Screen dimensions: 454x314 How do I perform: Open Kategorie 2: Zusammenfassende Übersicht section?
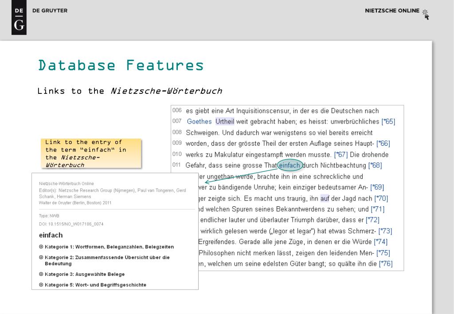click(107, 260)
